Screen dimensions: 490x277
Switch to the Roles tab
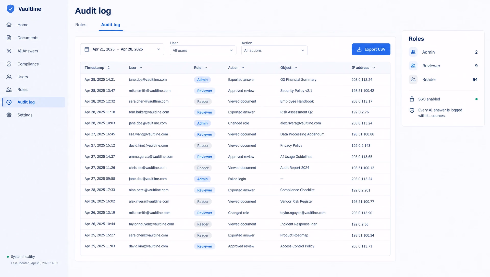click(x=81, y=25)
